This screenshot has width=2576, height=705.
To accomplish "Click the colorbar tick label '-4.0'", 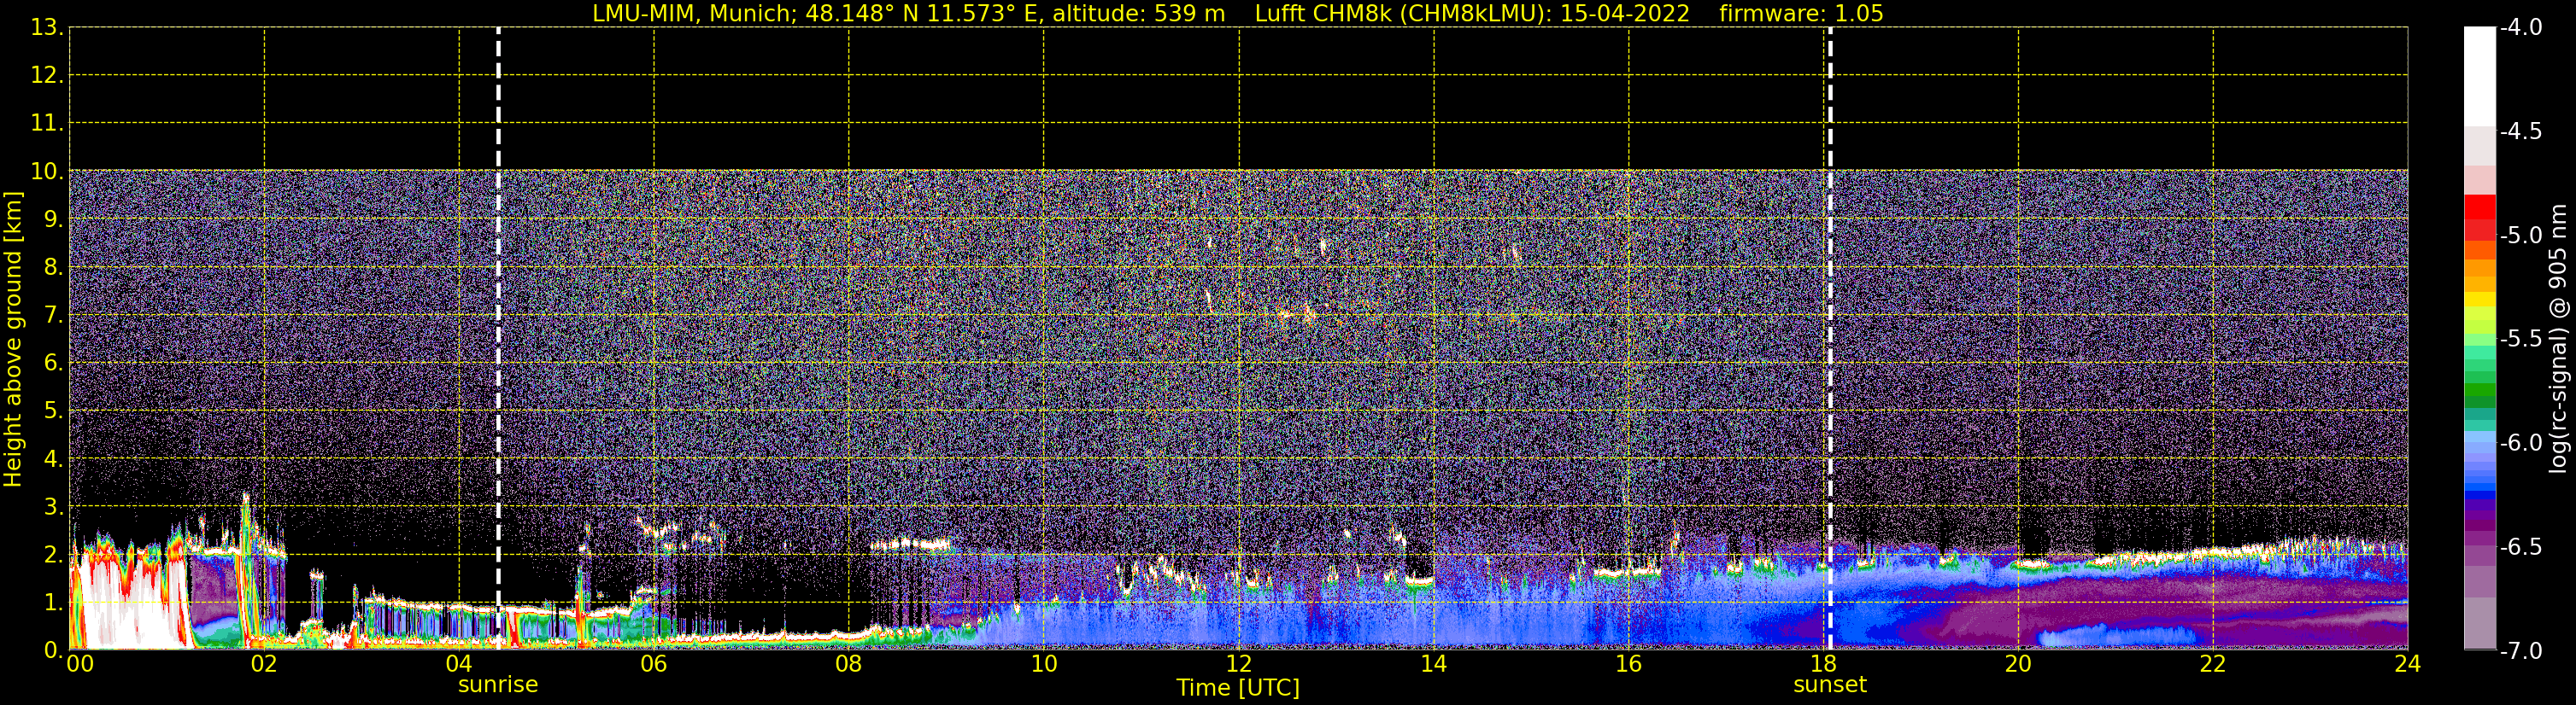I will point(2520,27).
